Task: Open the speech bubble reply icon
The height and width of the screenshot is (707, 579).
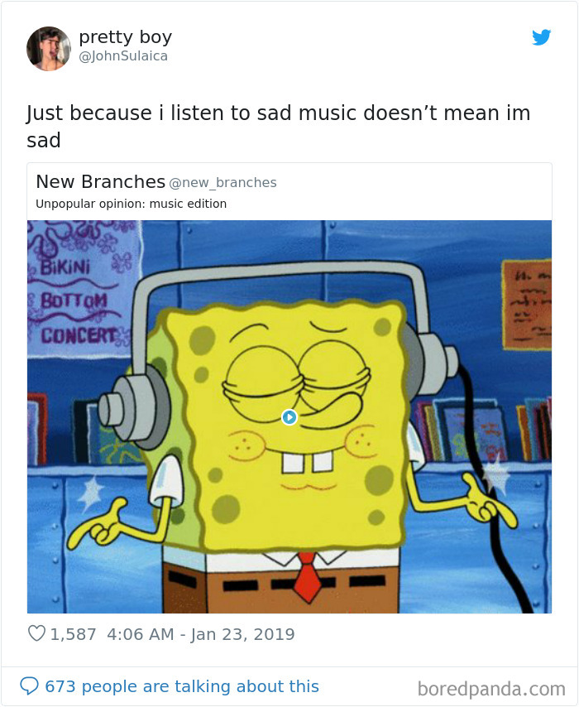Action: click(29, 685)
